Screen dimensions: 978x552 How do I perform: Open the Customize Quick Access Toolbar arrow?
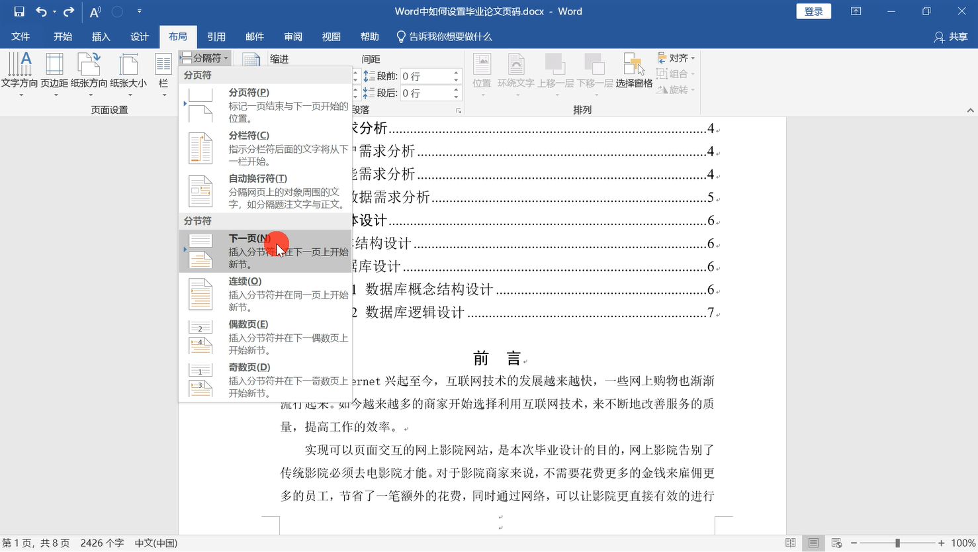tap(139, 11)
